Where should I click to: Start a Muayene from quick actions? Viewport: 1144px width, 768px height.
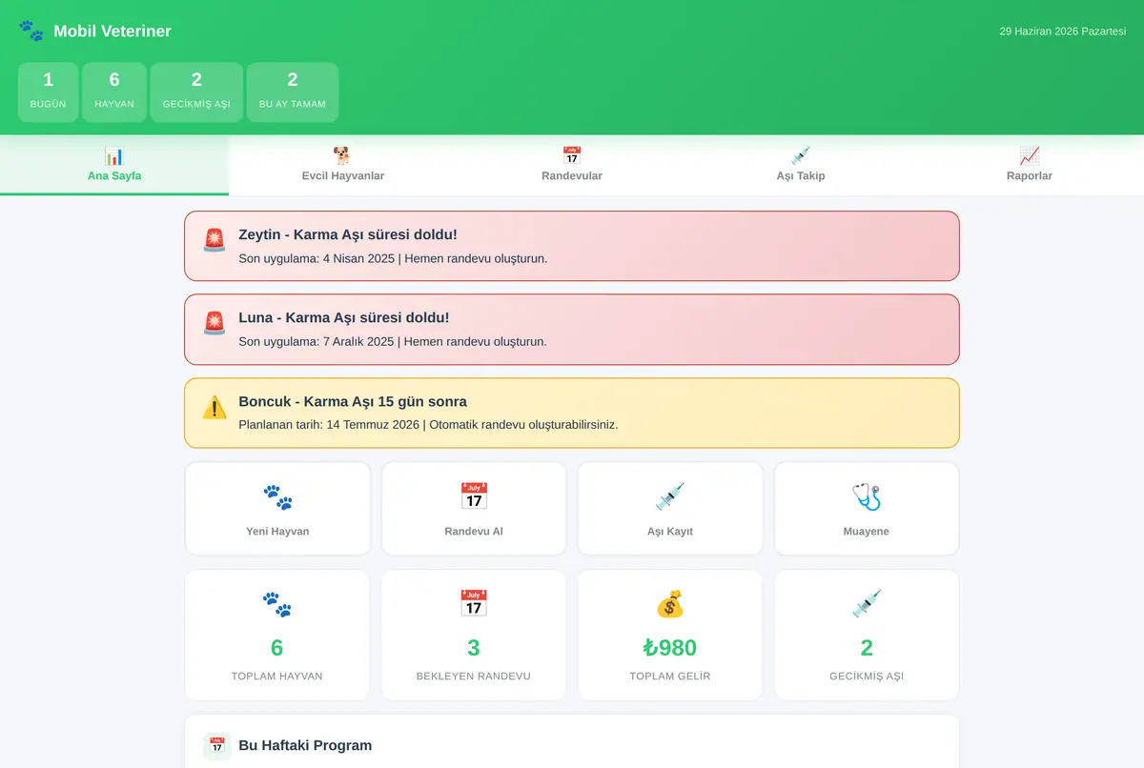867,509
